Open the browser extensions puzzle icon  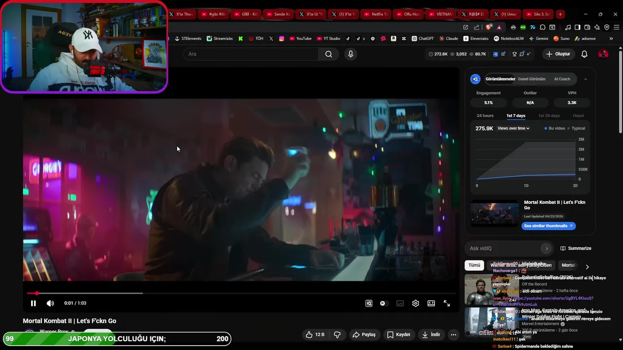[x=543, y=27]
